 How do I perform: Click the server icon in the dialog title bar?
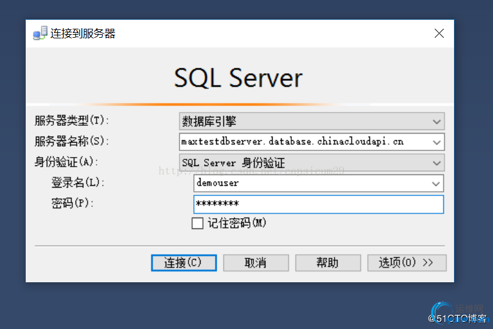[40, 34]
